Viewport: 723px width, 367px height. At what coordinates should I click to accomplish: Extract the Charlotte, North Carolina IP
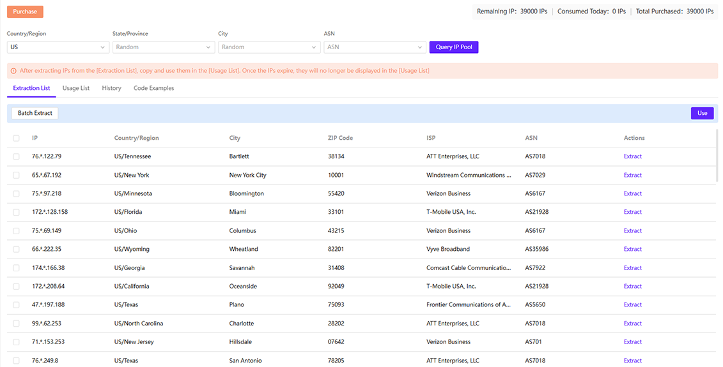(x=633, y=323)
